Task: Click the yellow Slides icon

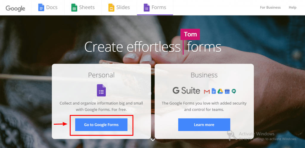Action: 111,7
